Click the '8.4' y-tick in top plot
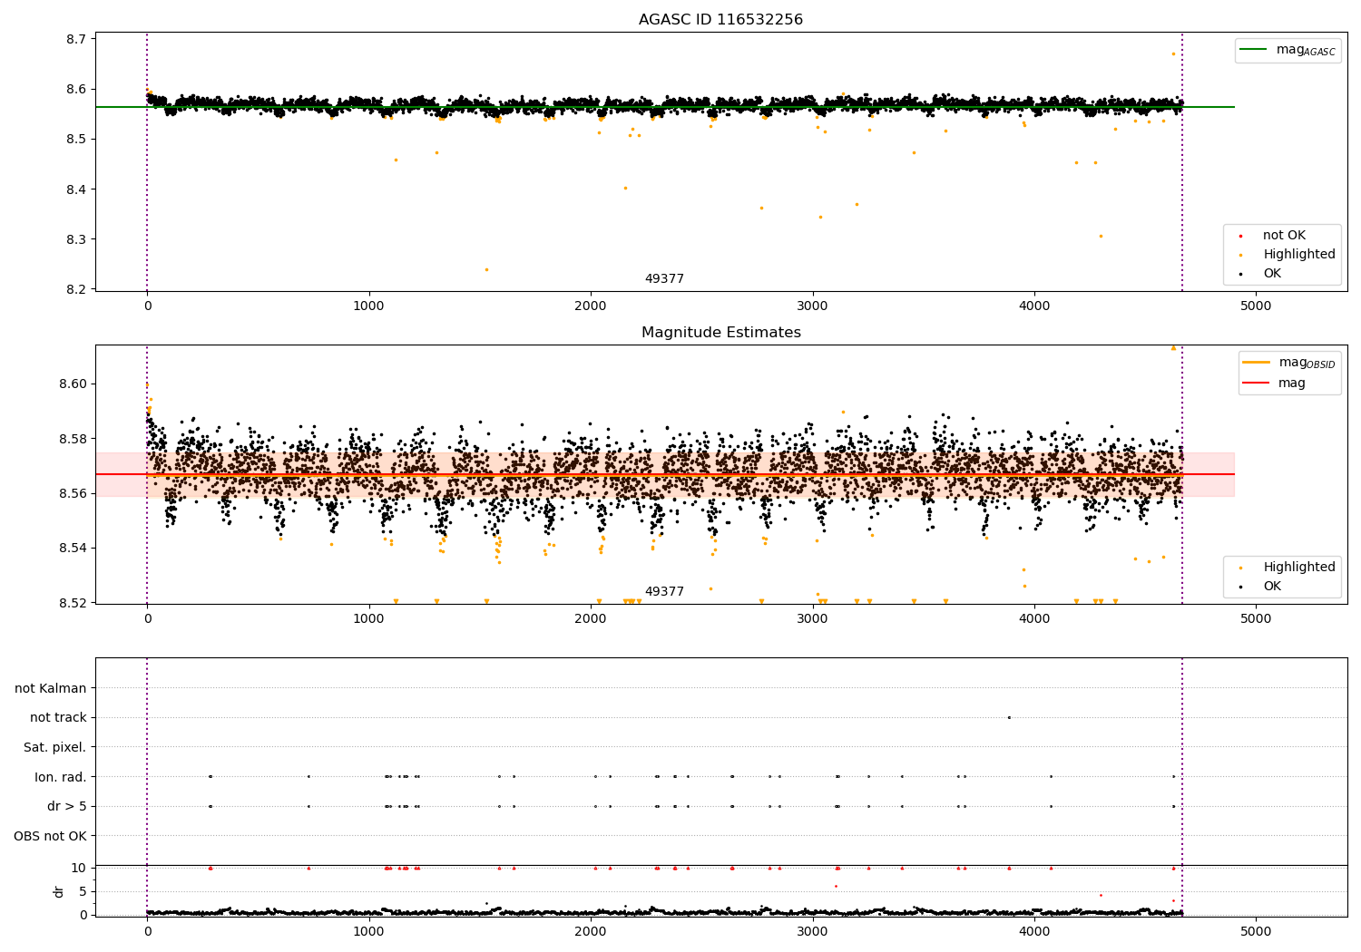 click(75, 189)
